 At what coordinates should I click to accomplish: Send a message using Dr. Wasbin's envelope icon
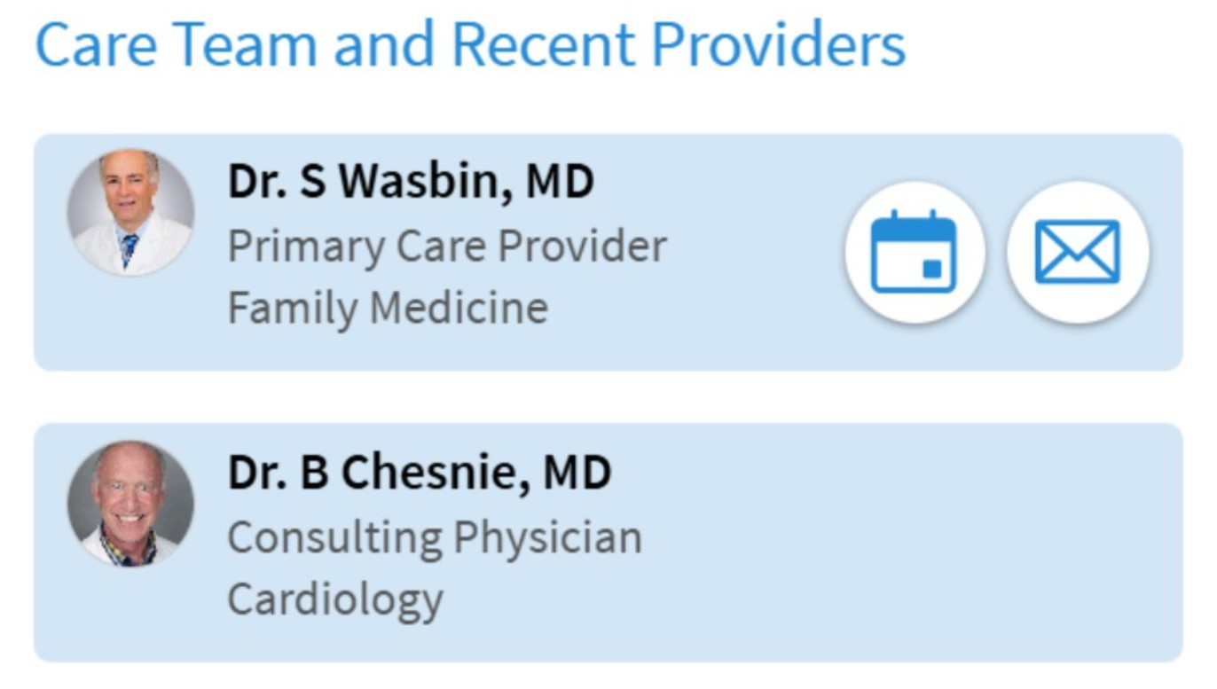1078,252
